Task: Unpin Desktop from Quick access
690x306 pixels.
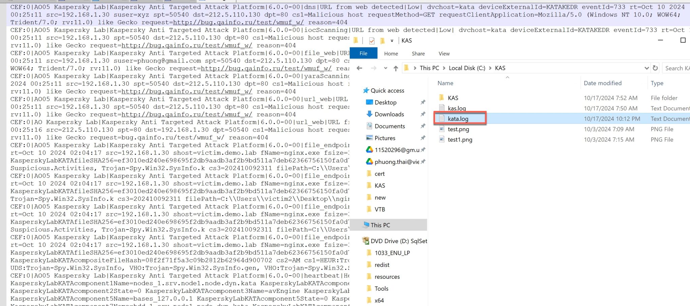Action: (423, 102)
